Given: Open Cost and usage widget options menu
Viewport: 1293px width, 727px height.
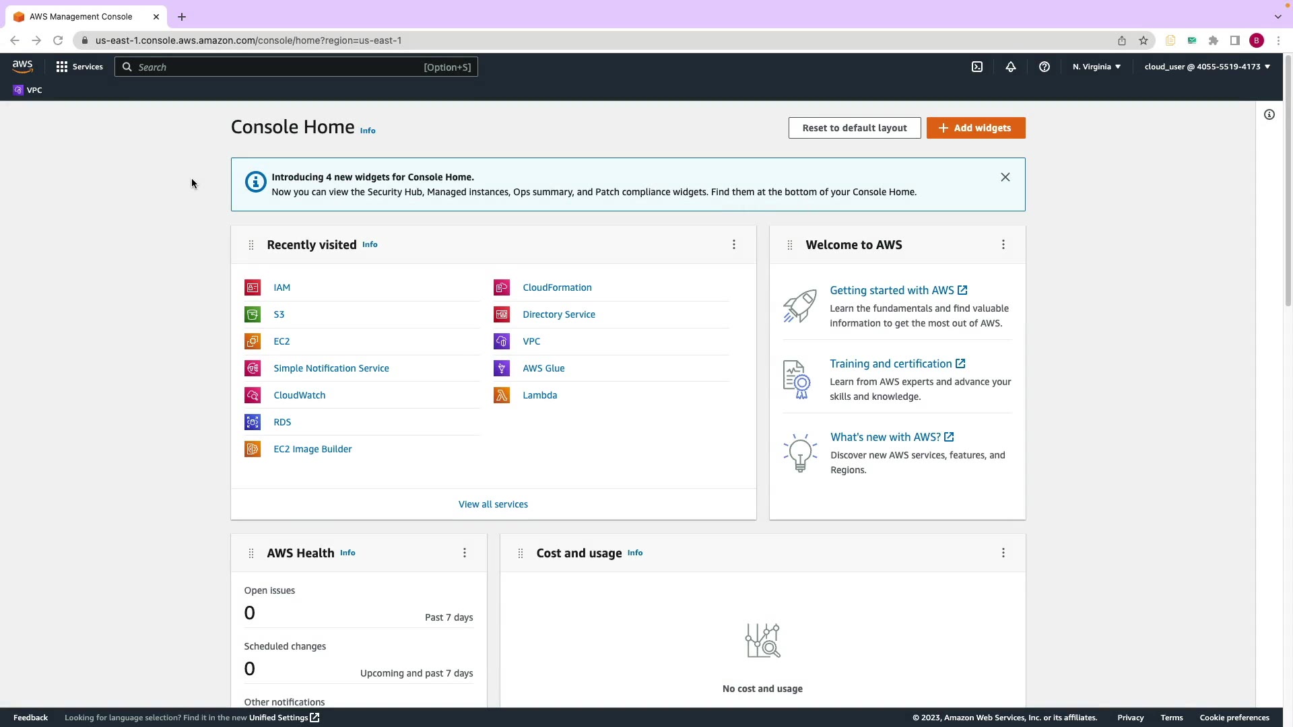Looking at the screenshot, I should tap(1003, 553).
